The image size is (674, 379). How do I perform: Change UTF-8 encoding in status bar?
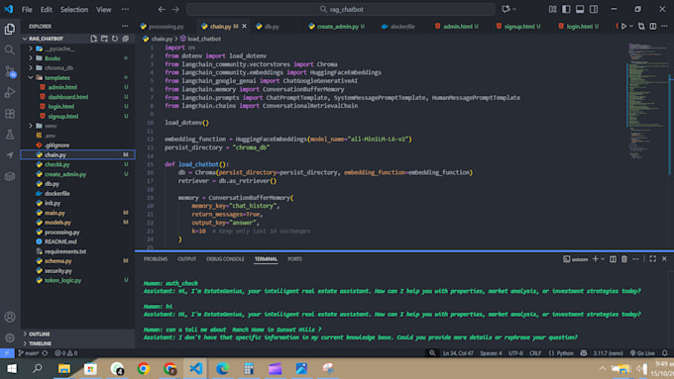(515, 353)
